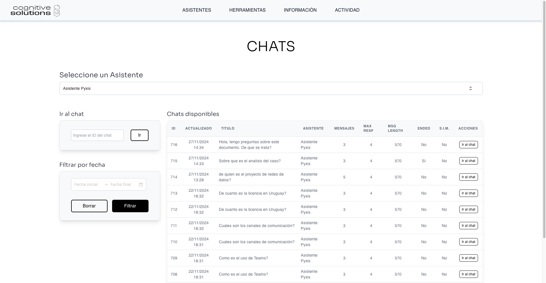Open chat 716 with Ir al chat
This screenshot has height=283, width=546.
click(x=468, y=145)
